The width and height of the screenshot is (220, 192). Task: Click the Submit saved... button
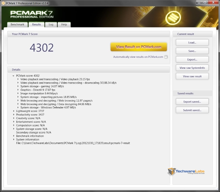pos(192,110)
